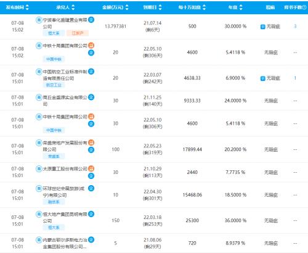The image size is (308, 253).
Task: Click endorsement count 3 in first row
Action: click(x=295, y=27)
